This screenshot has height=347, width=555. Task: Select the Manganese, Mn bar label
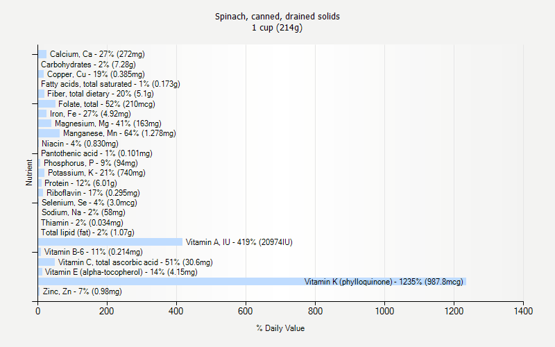coord(119,133)
